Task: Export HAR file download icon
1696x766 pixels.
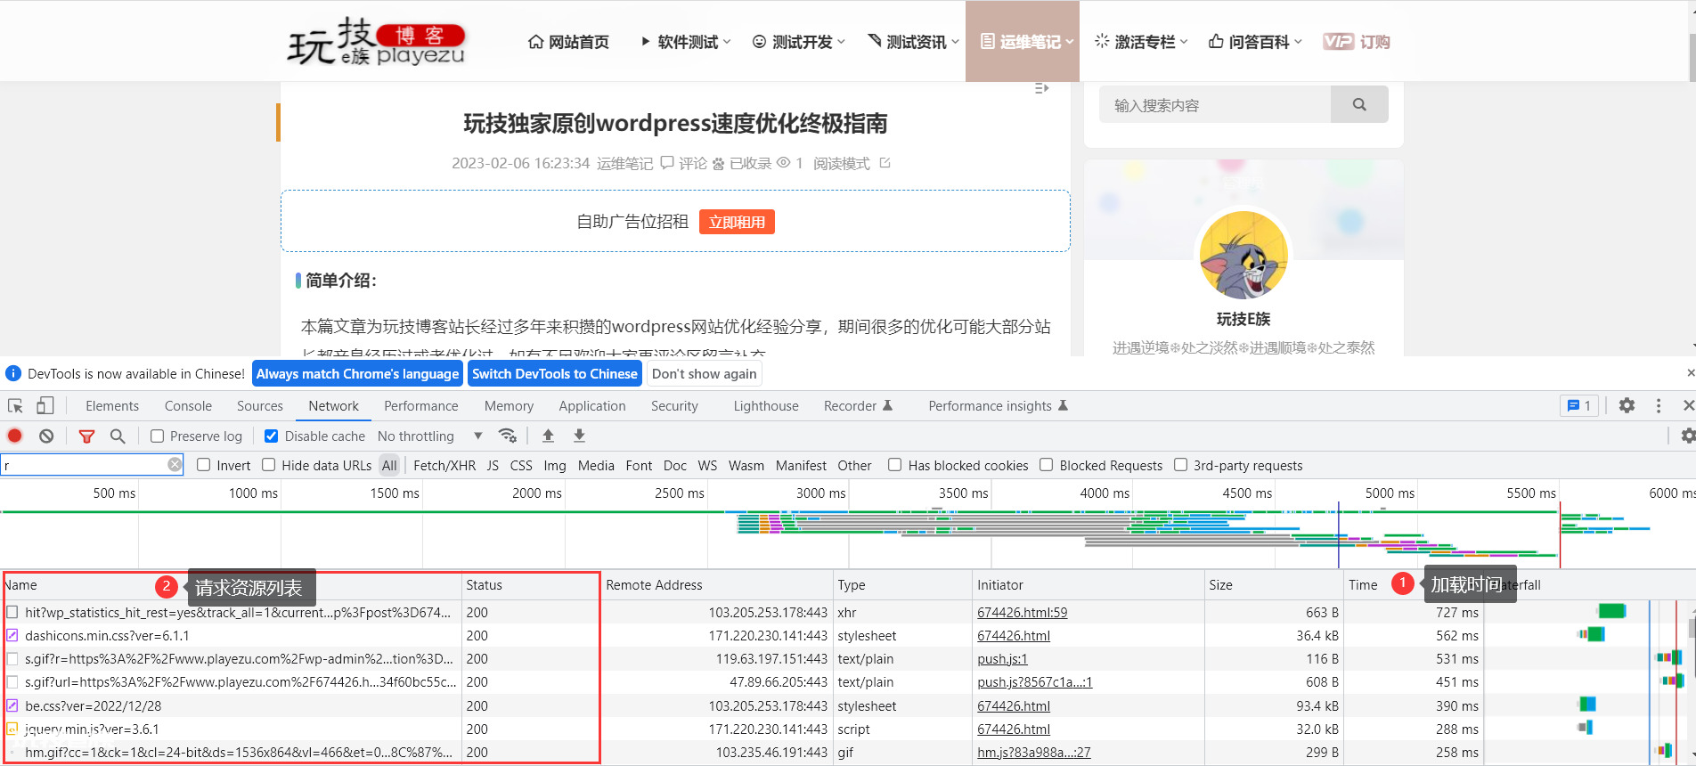Action: (x=579, y=436)
